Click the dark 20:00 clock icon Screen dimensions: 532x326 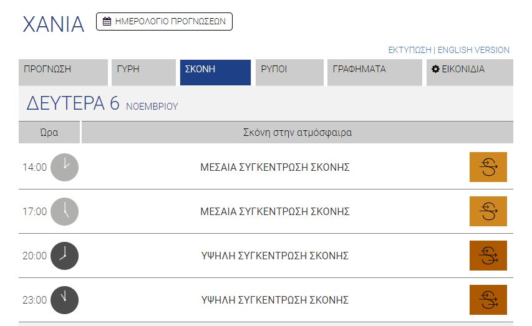click(64, 256)
